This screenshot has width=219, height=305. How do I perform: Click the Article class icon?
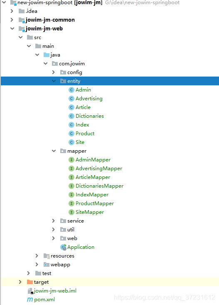(71, 107)
